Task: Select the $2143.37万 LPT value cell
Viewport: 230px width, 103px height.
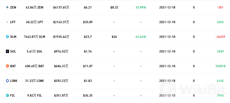Action: [x=61, y=22]
